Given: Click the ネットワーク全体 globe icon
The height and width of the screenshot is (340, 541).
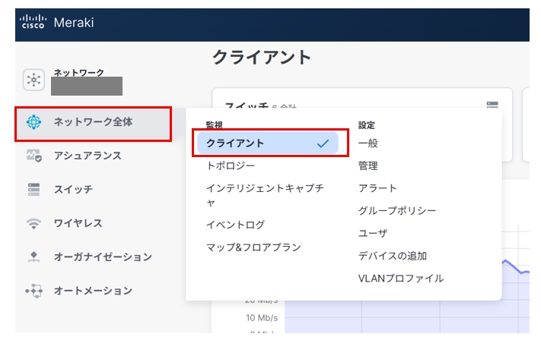Looking at the screenshot, I should pyautogui.click(x=33, y=122).
